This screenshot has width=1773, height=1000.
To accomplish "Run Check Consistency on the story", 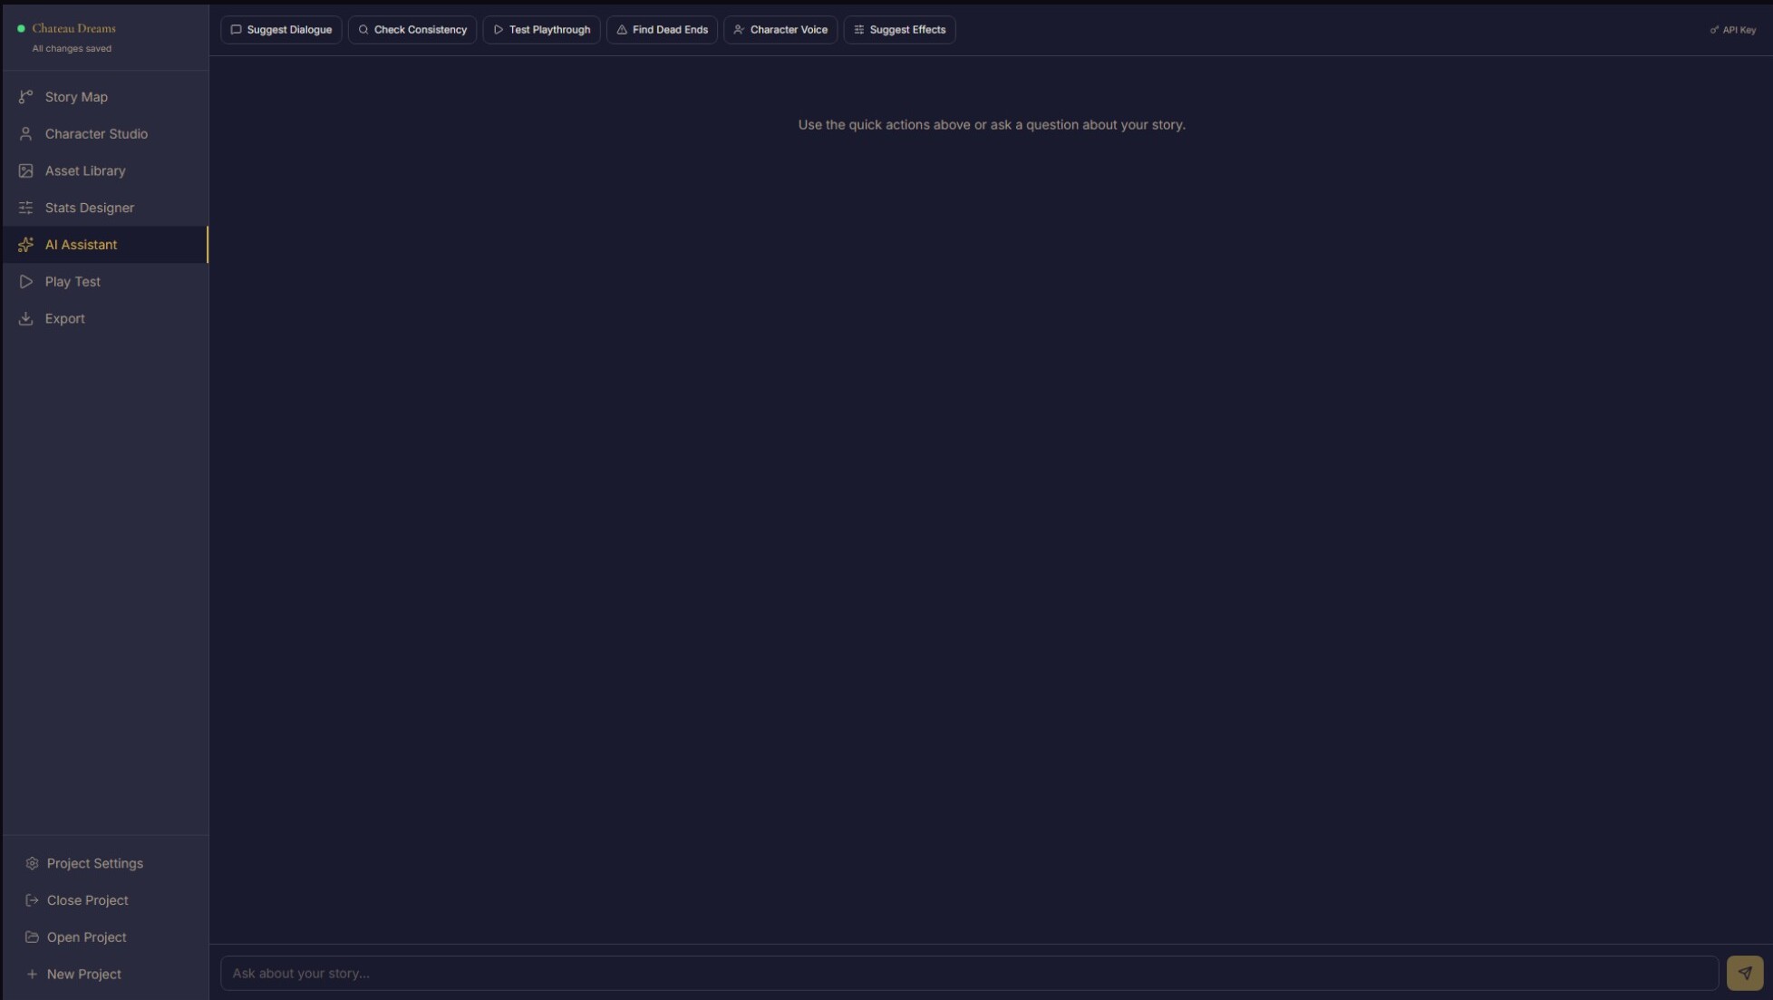I will tap(412, 29).
